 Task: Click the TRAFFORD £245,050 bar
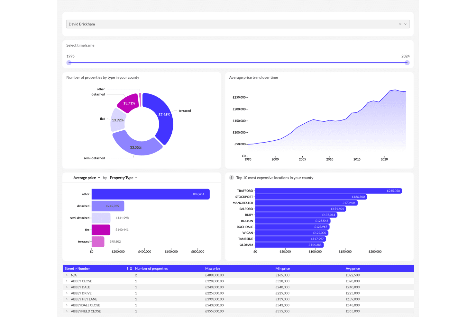(328, 191)
